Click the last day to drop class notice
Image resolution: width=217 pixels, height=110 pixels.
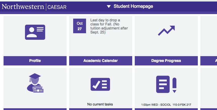coord(109,26)
